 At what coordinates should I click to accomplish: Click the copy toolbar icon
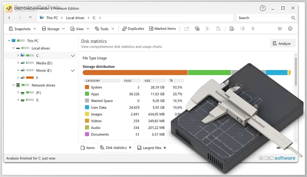point(197,29)
